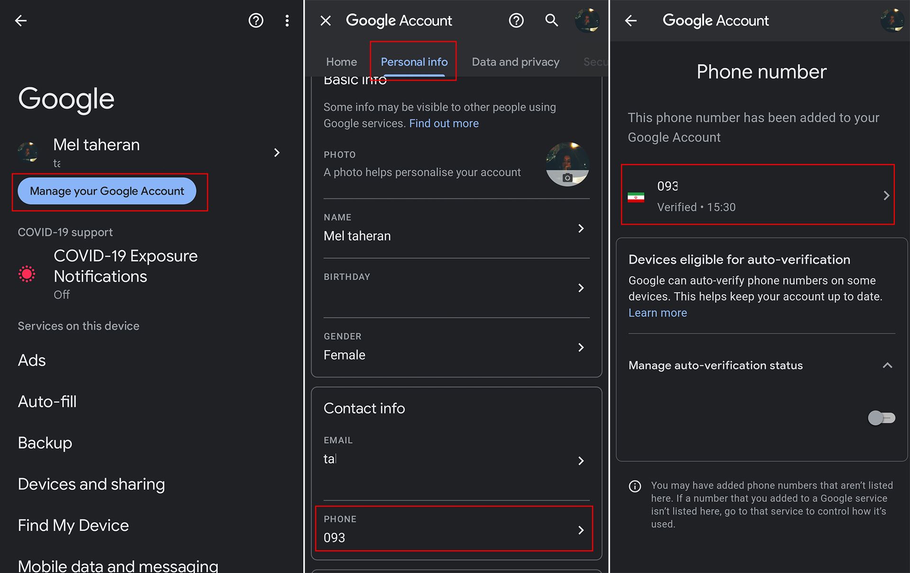Toggle the auto-verification switch
Viewport: 910px width, 573px height.
tap(881, 418)
